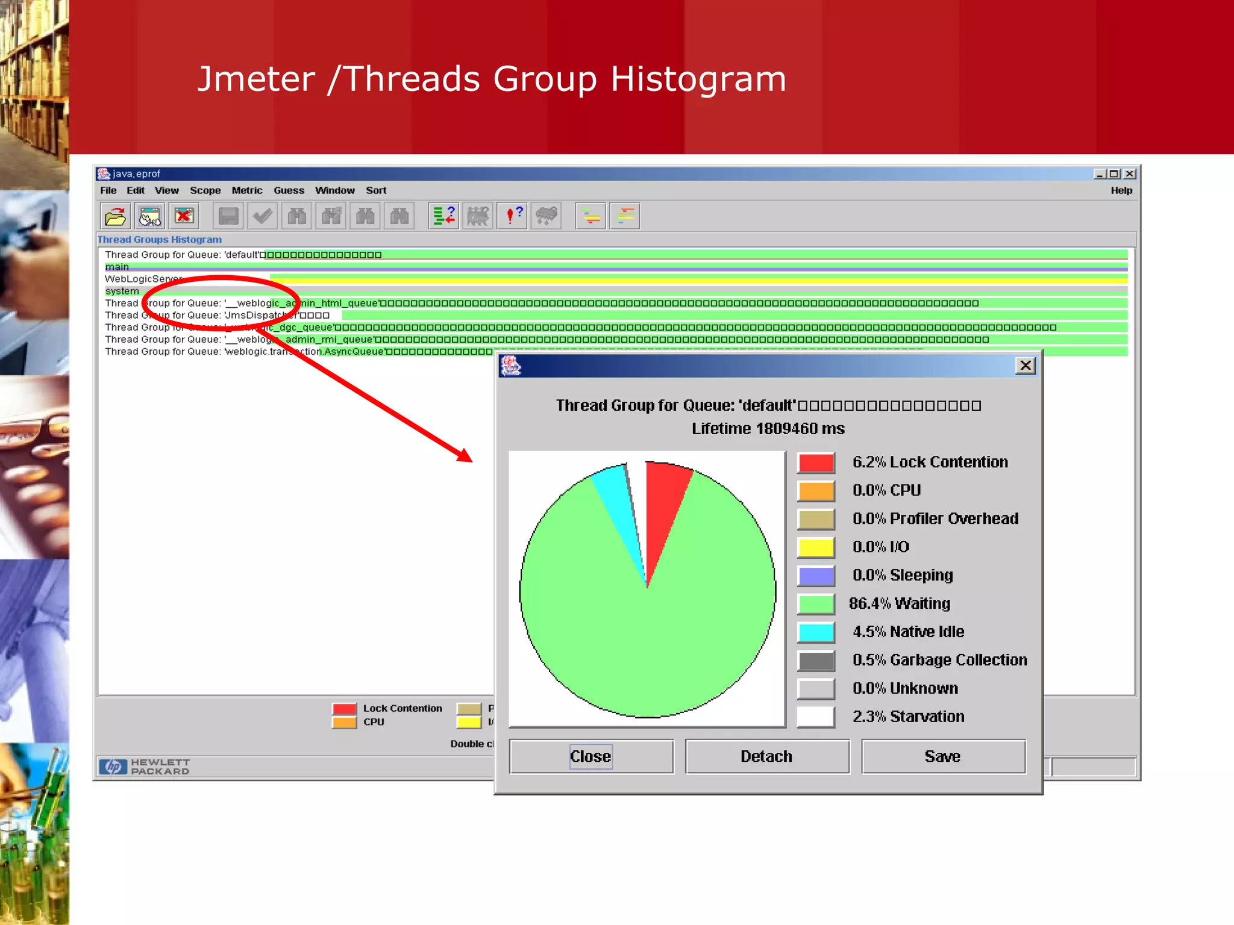Screen dimensions: 1234x925
Task: Click the Close button in the dialog
Action: point(591,756)
